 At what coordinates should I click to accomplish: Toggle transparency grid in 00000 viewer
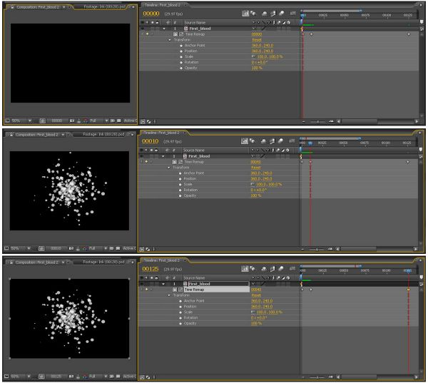(x=119, y=121)
